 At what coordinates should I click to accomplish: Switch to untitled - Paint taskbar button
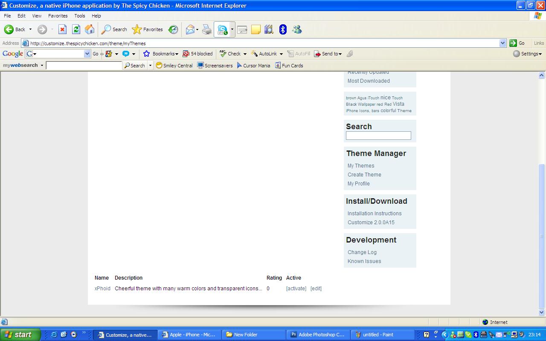pos(383,335)
